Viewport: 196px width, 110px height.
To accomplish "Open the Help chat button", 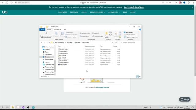I will 185,99.
